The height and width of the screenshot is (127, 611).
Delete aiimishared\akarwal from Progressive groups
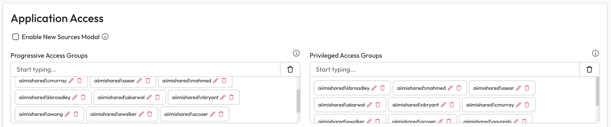tap(158, 97)
